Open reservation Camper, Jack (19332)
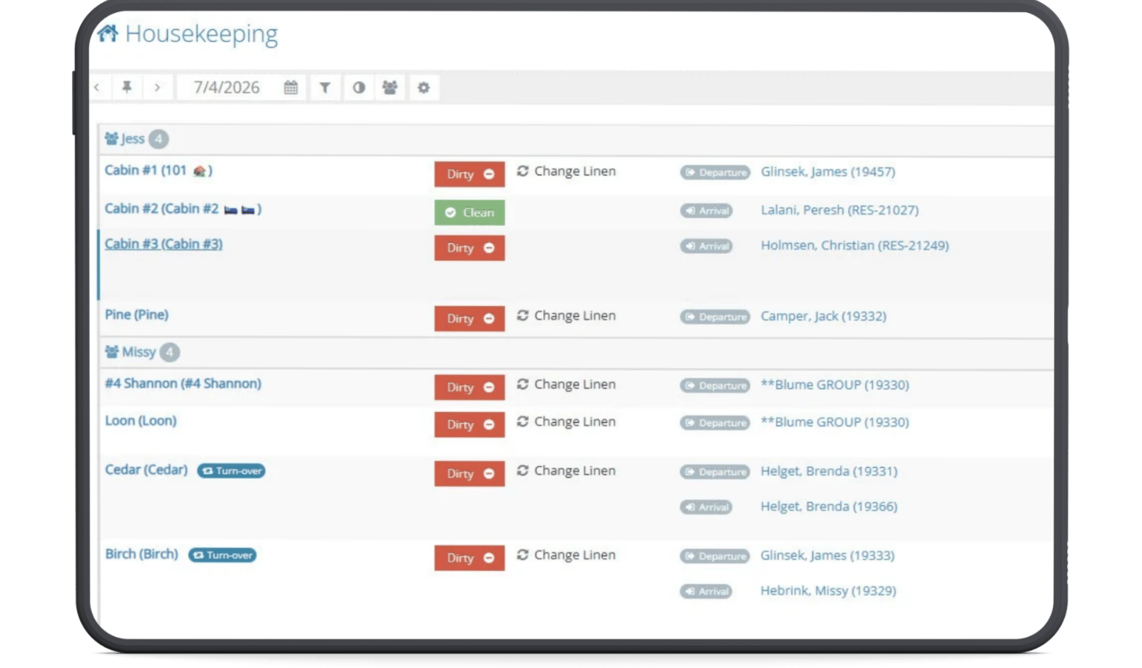 pos(824,316)
